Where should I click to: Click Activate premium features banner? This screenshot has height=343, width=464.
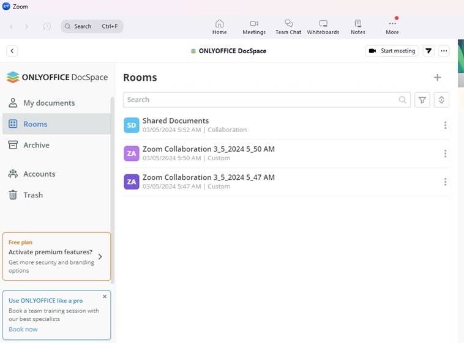pyautogui.click(x=56, y=256)
